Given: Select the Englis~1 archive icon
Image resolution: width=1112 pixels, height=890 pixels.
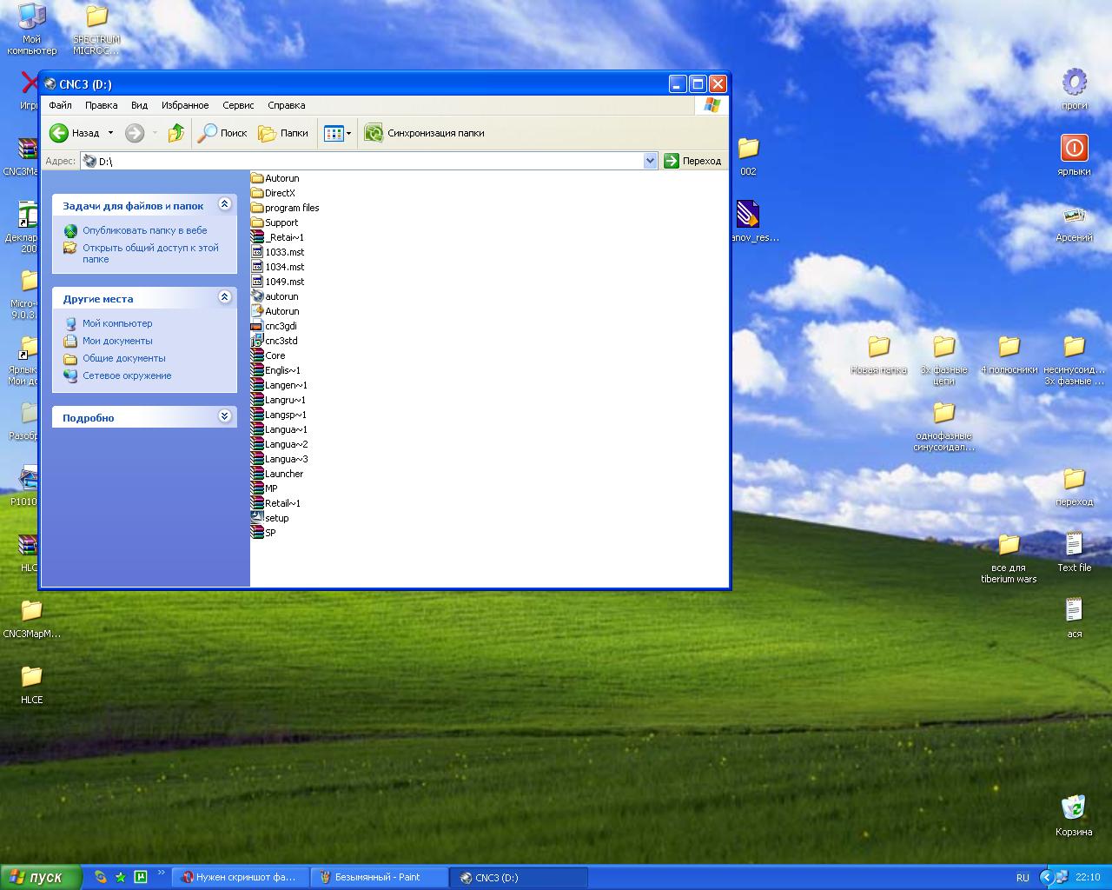Looking at the screenshot, I should [257, 370].
